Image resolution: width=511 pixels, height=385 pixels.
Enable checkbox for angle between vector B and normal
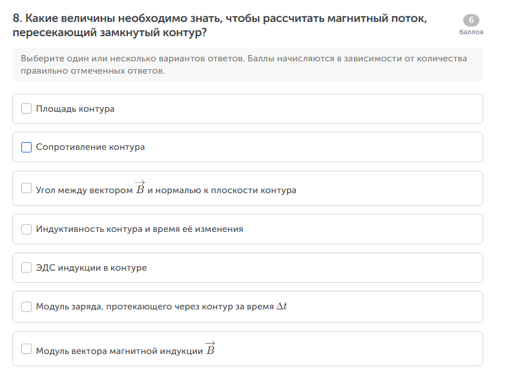pyautogui.click(x=26, y=188)
